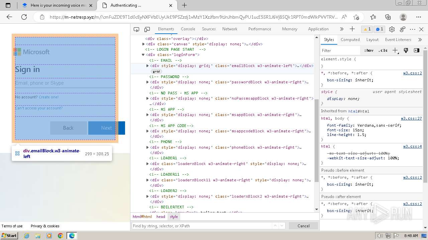Switch to the Computed styles tab
Image resolution: width=428 pixels, height=240 pixels.
pos(350,40)
